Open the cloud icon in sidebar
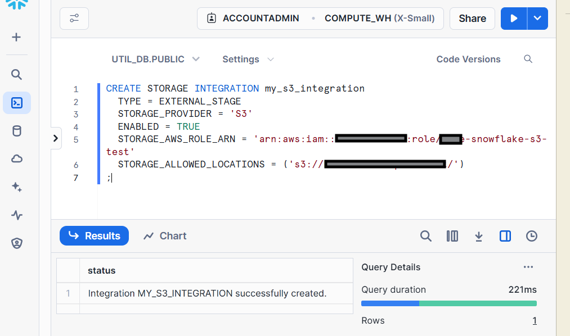This screenshot has width=570, height=336. [x=17, y=158]
